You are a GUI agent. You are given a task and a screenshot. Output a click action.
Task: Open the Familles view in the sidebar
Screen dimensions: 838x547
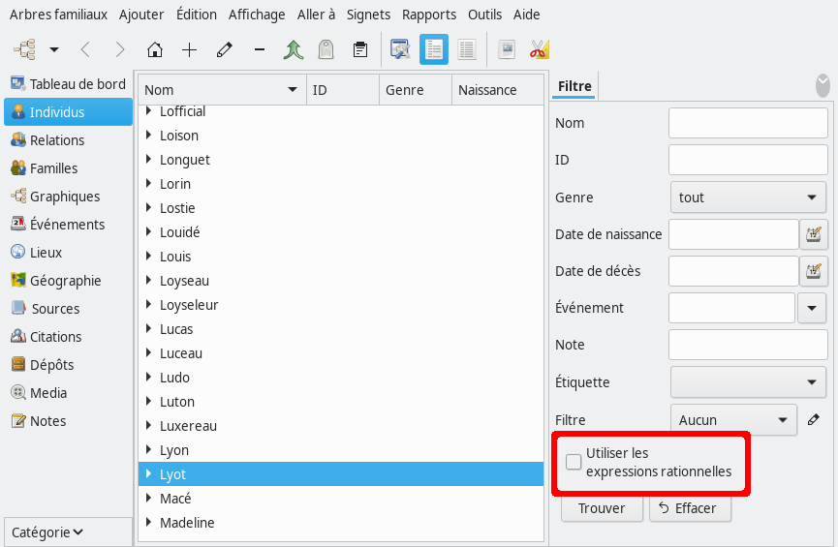tap(53, 168)
